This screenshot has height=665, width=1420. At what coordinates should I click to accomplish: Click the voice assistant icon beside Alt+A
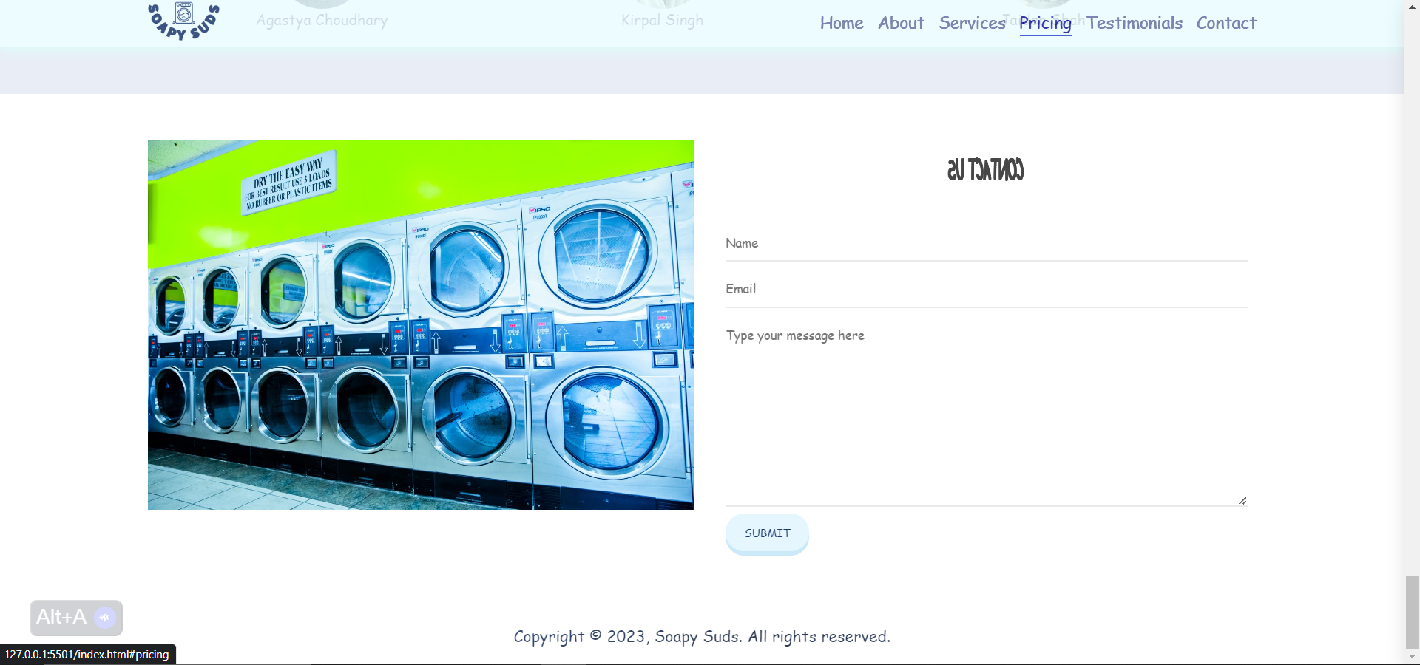[106, 618]
